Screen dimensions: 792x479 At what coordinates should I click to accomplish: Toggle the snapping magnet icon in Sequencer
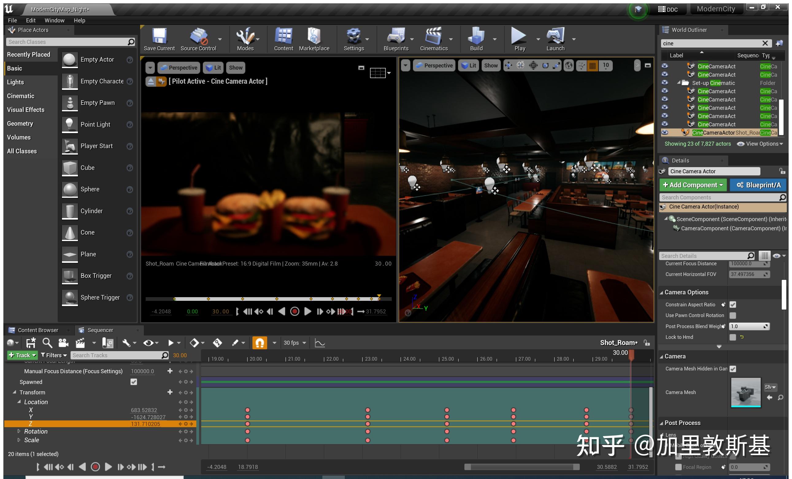(x=260, y=343)
